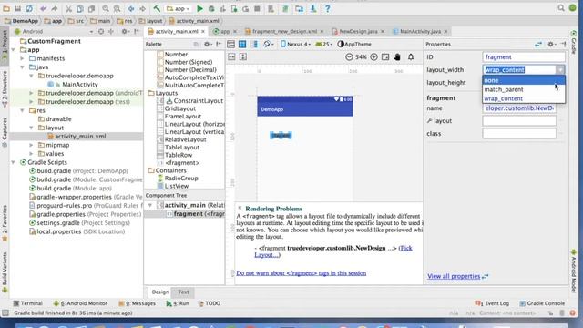Click the Cut scissors icon

(68, 8)
